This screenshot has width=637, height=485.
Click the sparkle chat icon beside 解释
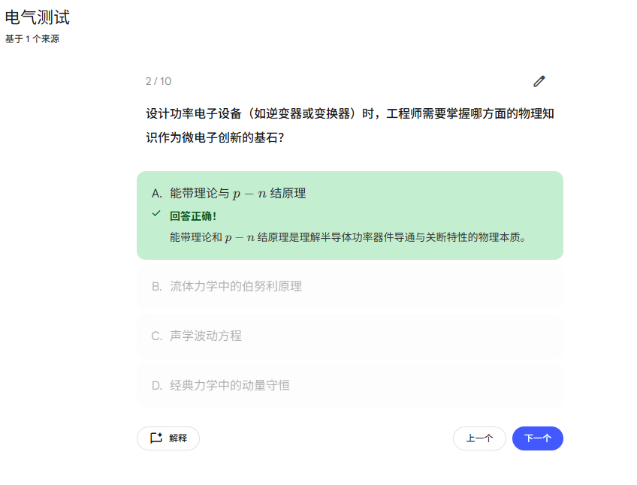tap(156, 438)
